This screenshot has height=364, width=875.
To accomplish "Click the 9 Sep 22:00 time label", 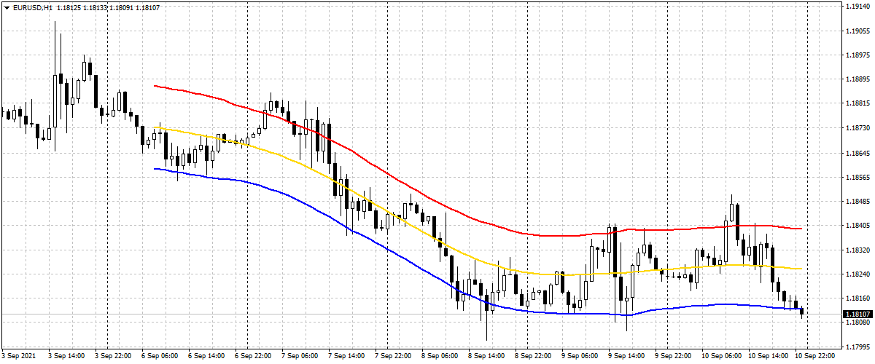I will tap(674, 357).
